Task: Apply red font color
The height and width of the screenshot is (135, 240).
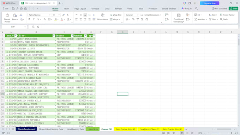Action: point(62,19)
